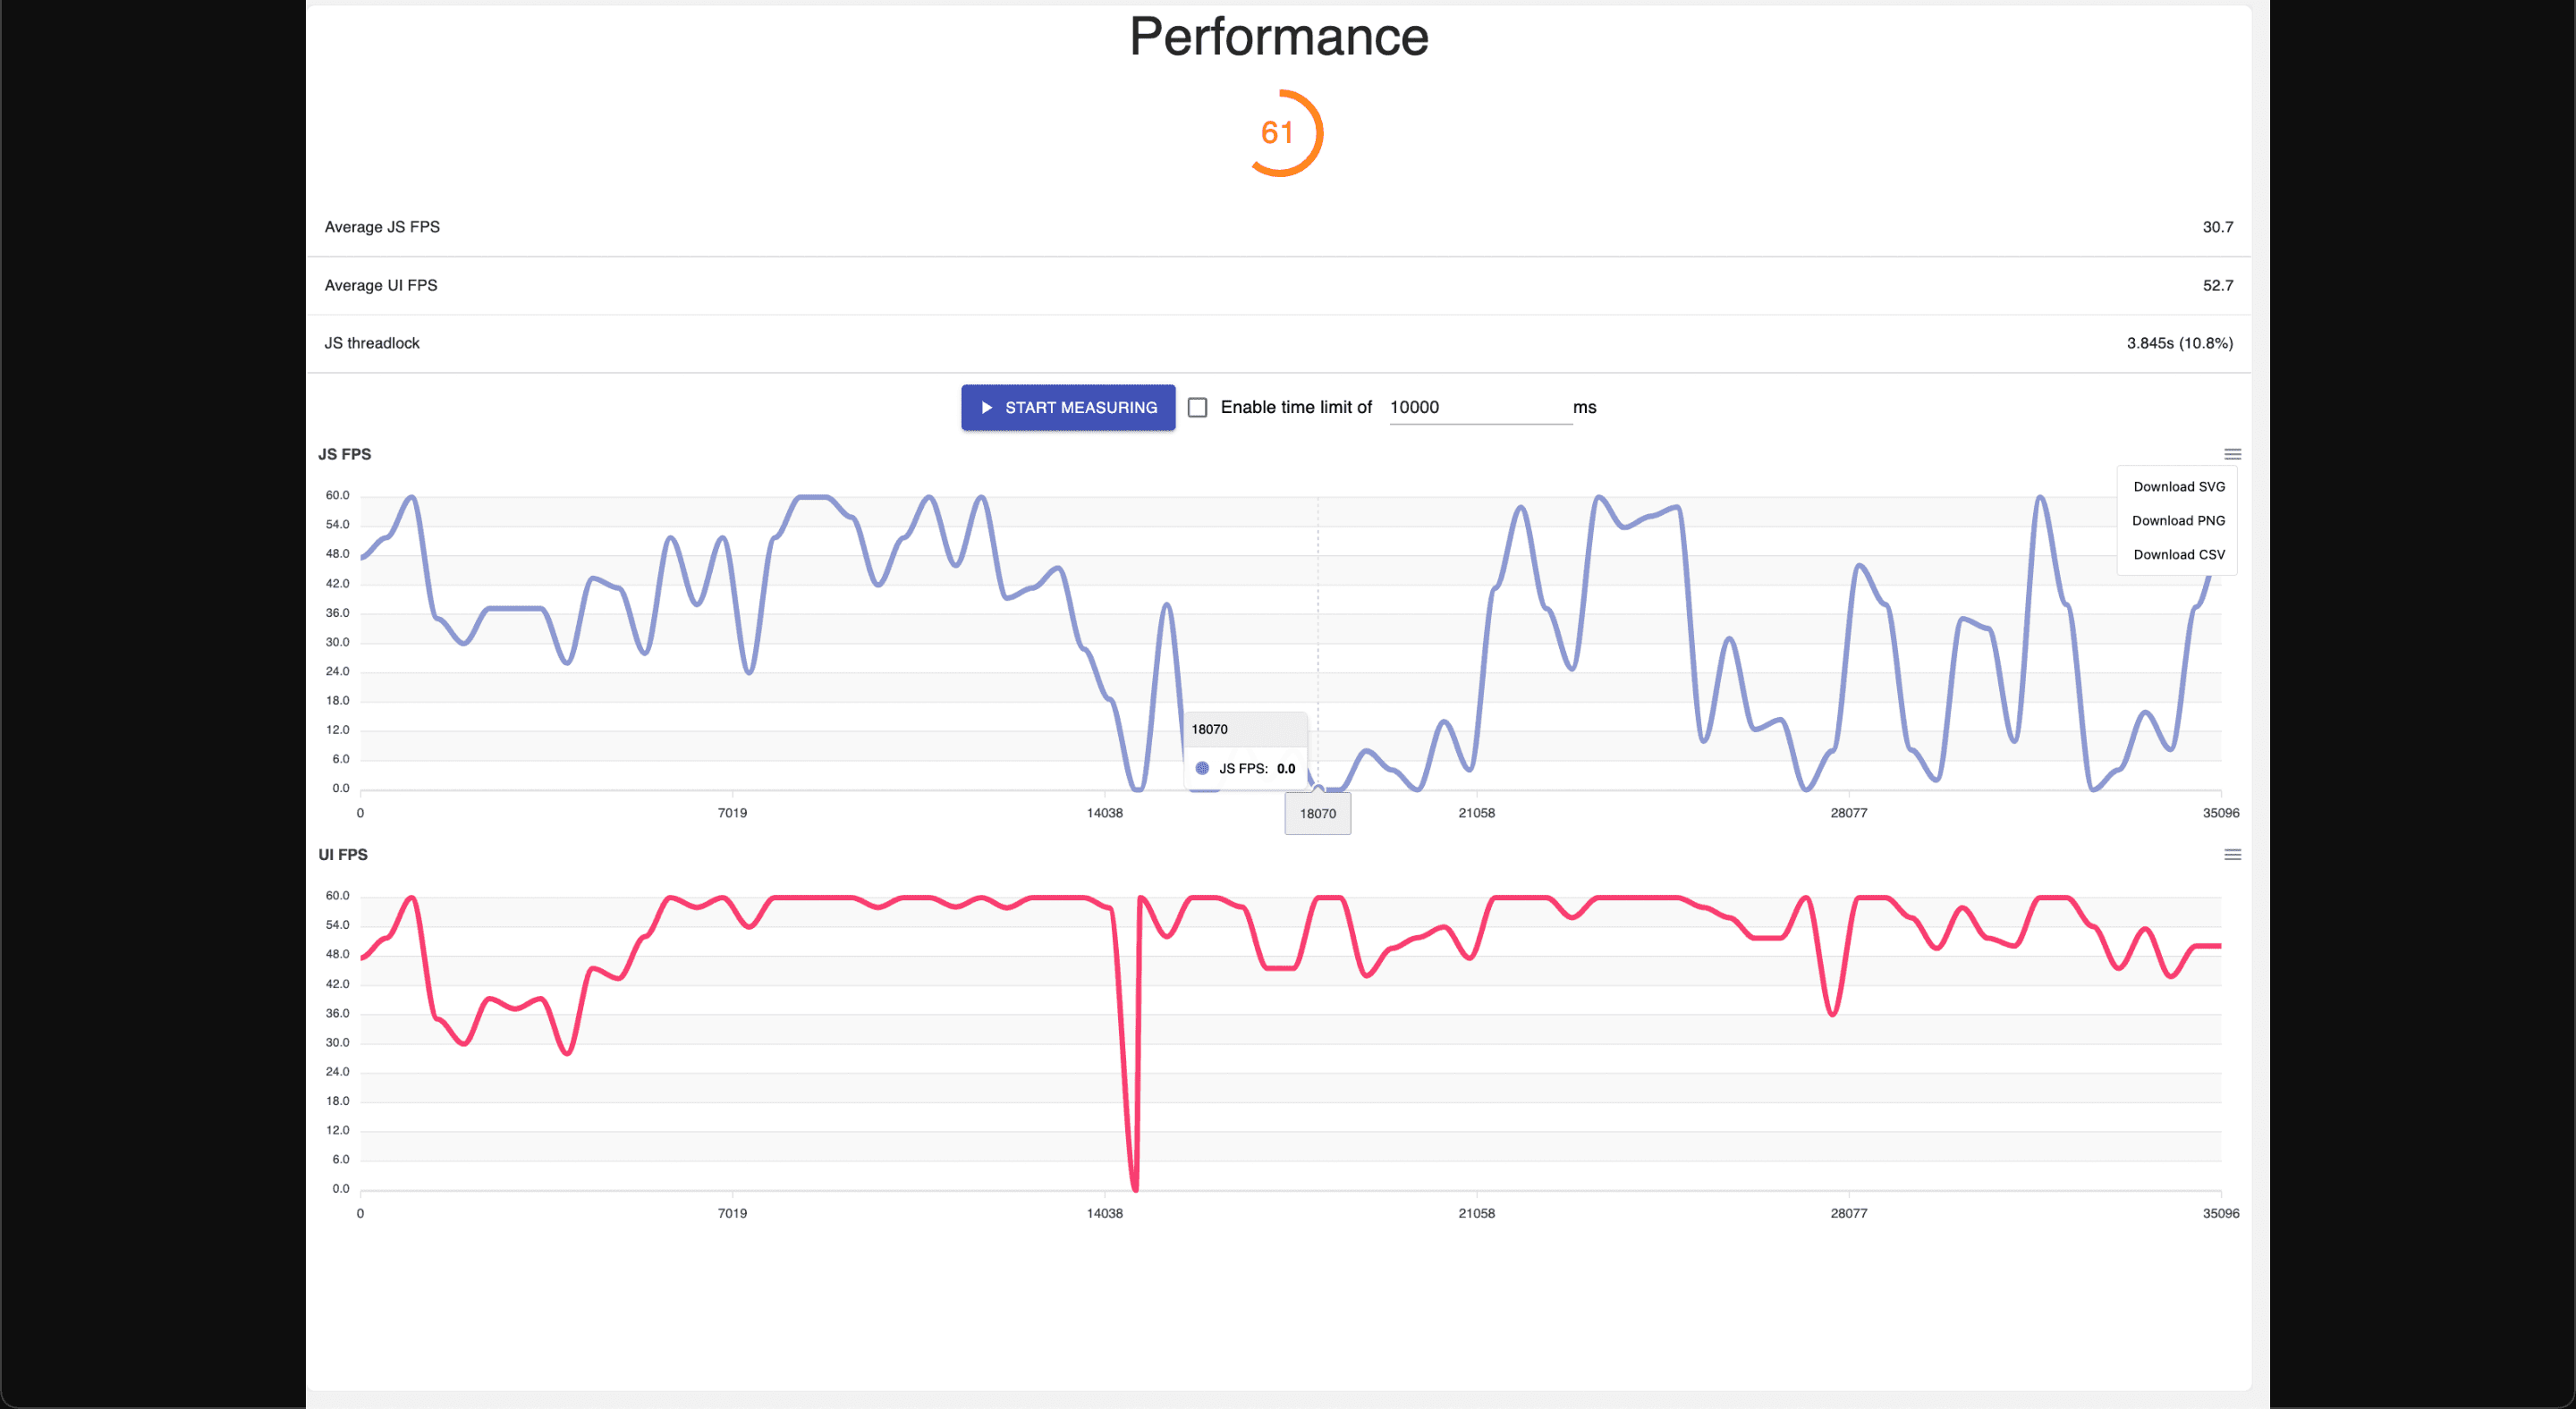This screenshot has height=1409, width=2576.
Task: Click the JS FPS tooltip series marker dot
Action: tap(1202, 769)
